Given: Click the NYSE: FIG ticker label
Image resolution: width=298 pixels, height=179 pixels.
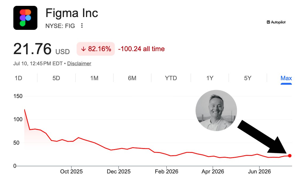Looking at the screenshot, I should [x=60, y=26].
